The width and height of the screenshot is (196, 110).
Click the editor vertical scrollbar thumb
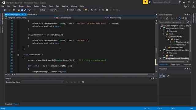[156, 50]
